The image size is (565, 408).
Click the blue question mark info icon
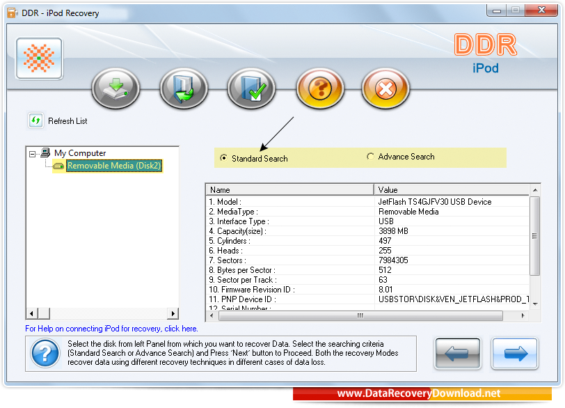[45, 353]
